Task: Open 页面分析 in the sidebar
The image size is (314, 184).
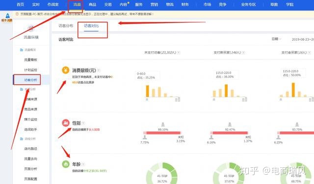Action: click(x=30, y=169)
